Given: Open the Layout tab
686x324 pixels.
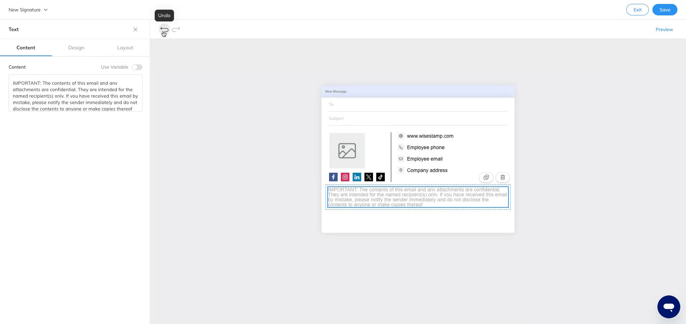Looking at the screenshot, I should [x=125, y=48].
